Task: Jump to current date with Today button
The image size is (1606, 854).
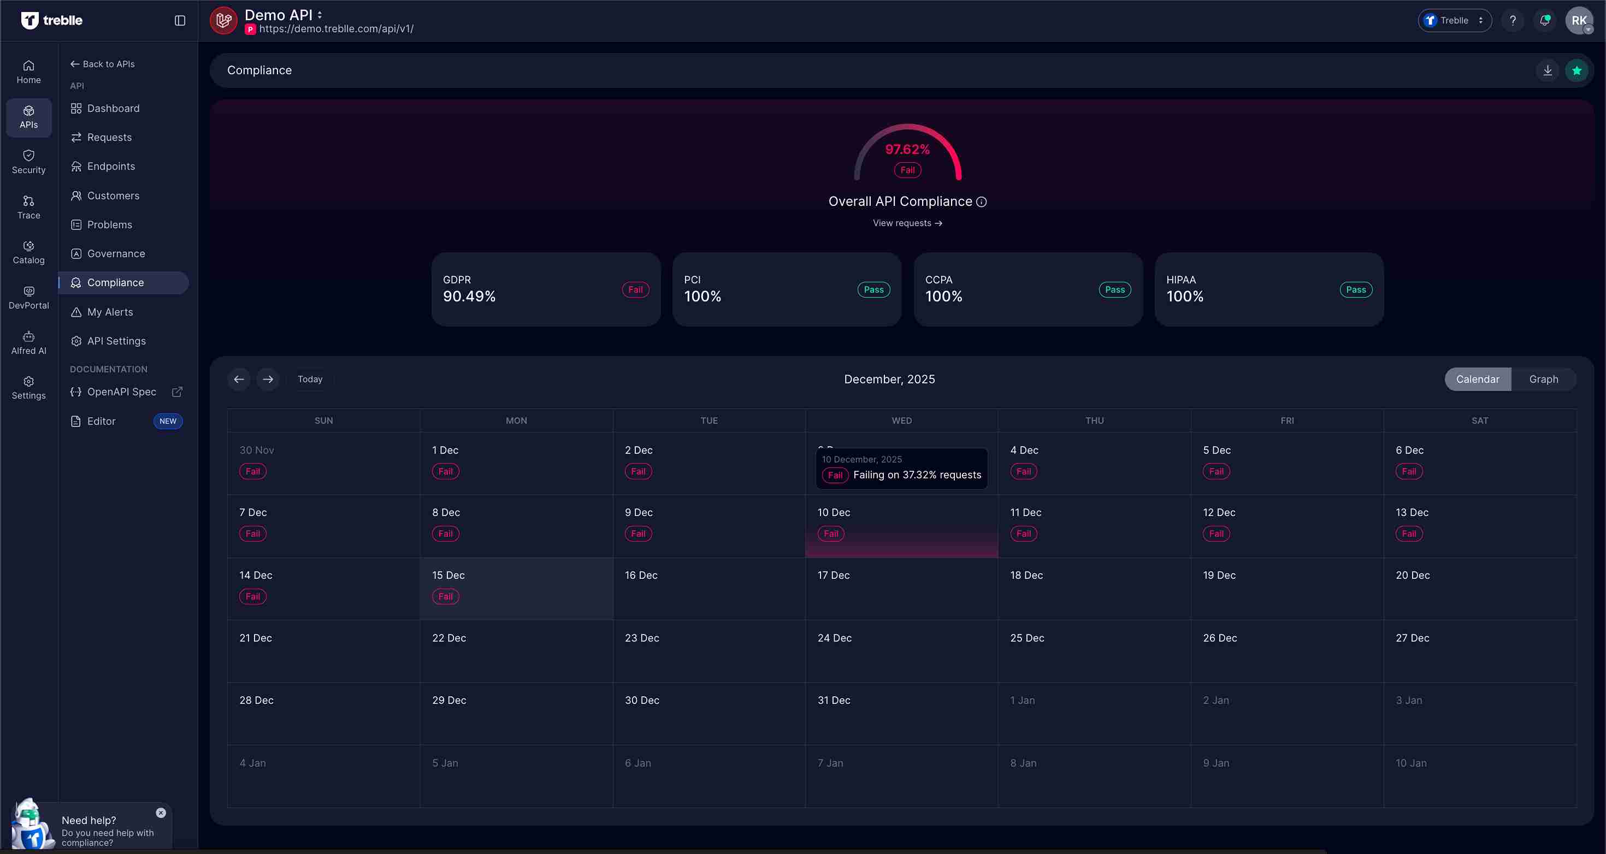Action: tap(310, 379)
